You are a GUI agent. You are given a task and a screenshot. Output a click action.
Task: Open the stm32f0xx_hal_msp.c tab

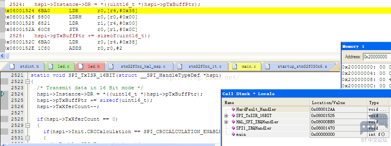(139, 67)
